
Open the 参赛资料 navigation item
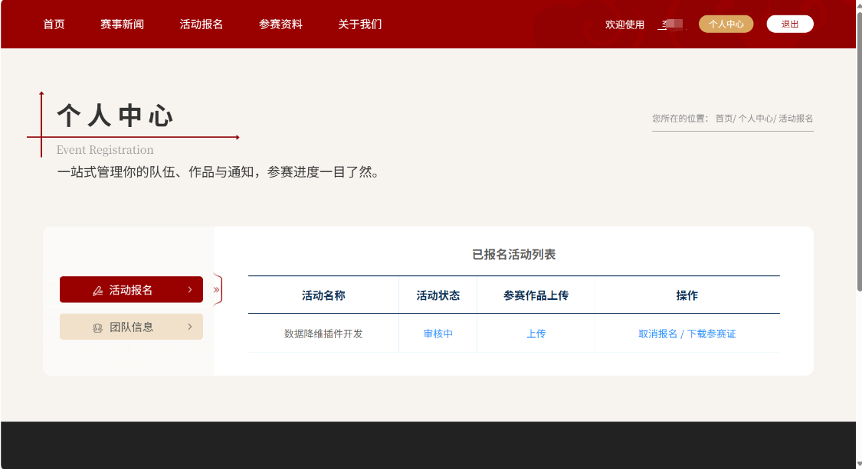coord(280,24)
